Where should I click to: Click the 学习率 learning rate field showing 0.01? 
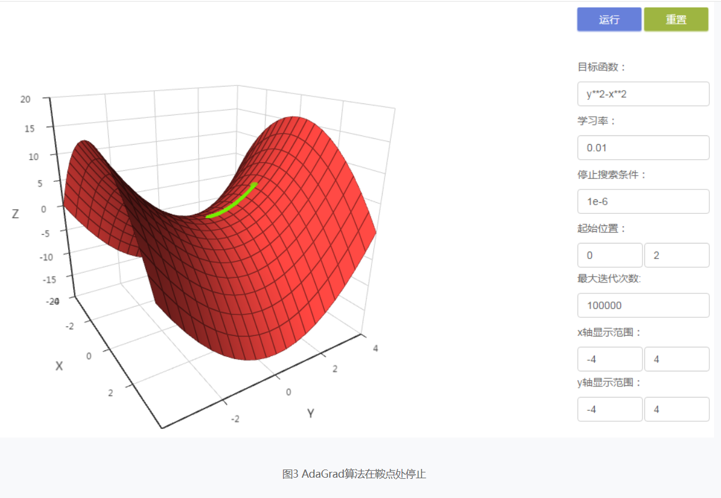(643, 148)
